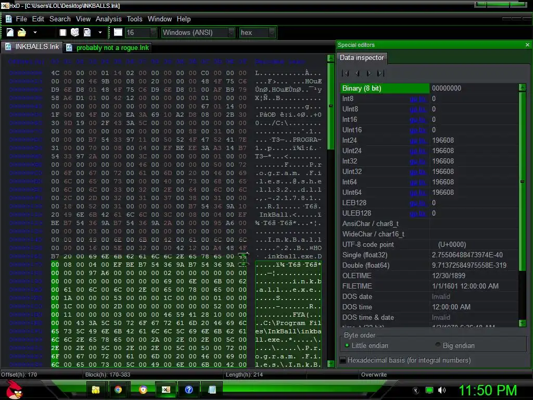Screen dimensions: 533x400
Task: Close the Special editors panel
Action: coord(527,45)
